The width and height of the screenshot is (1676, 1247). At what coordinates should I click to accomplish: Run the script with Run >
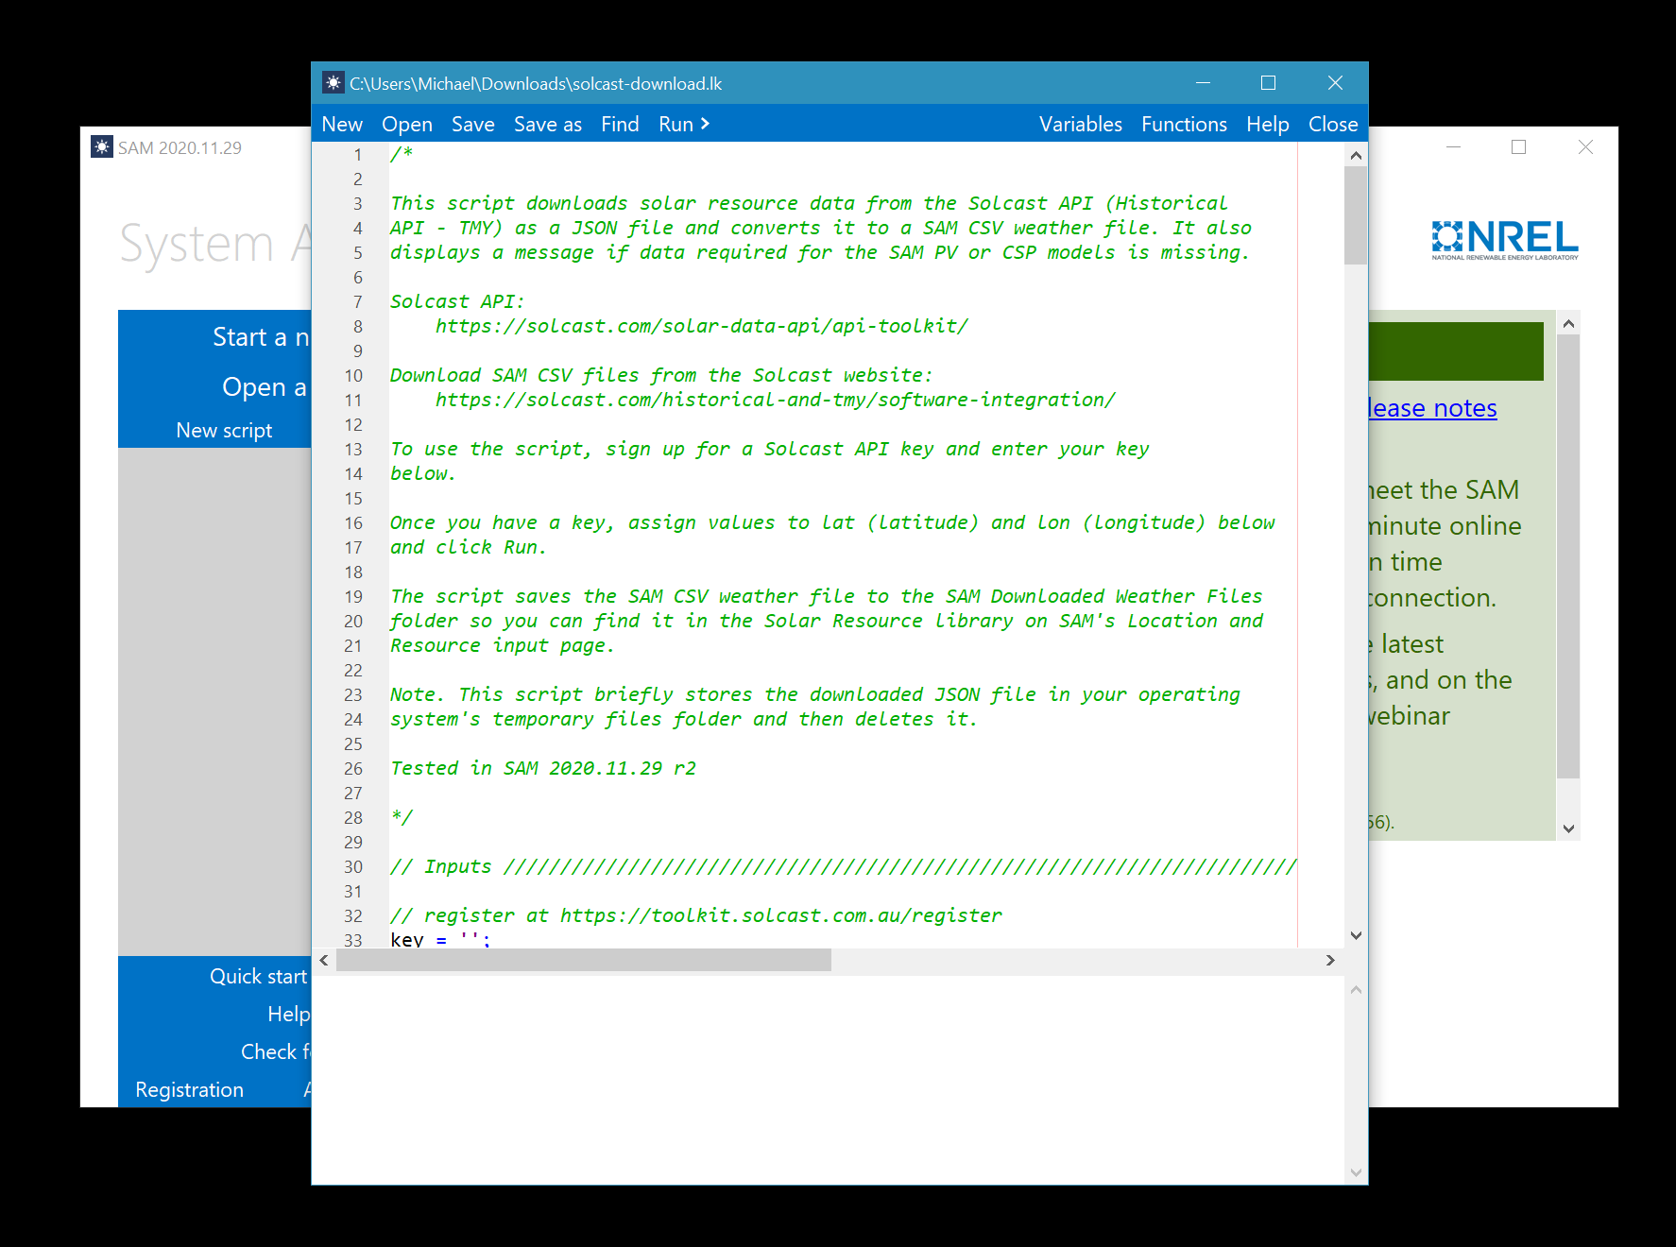684,124
